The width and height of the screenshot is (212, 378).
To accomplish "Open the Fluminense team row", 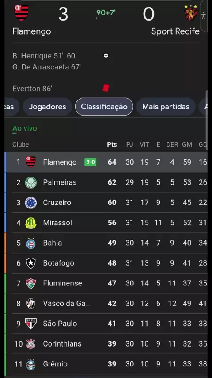I will (x=106, y=283).
